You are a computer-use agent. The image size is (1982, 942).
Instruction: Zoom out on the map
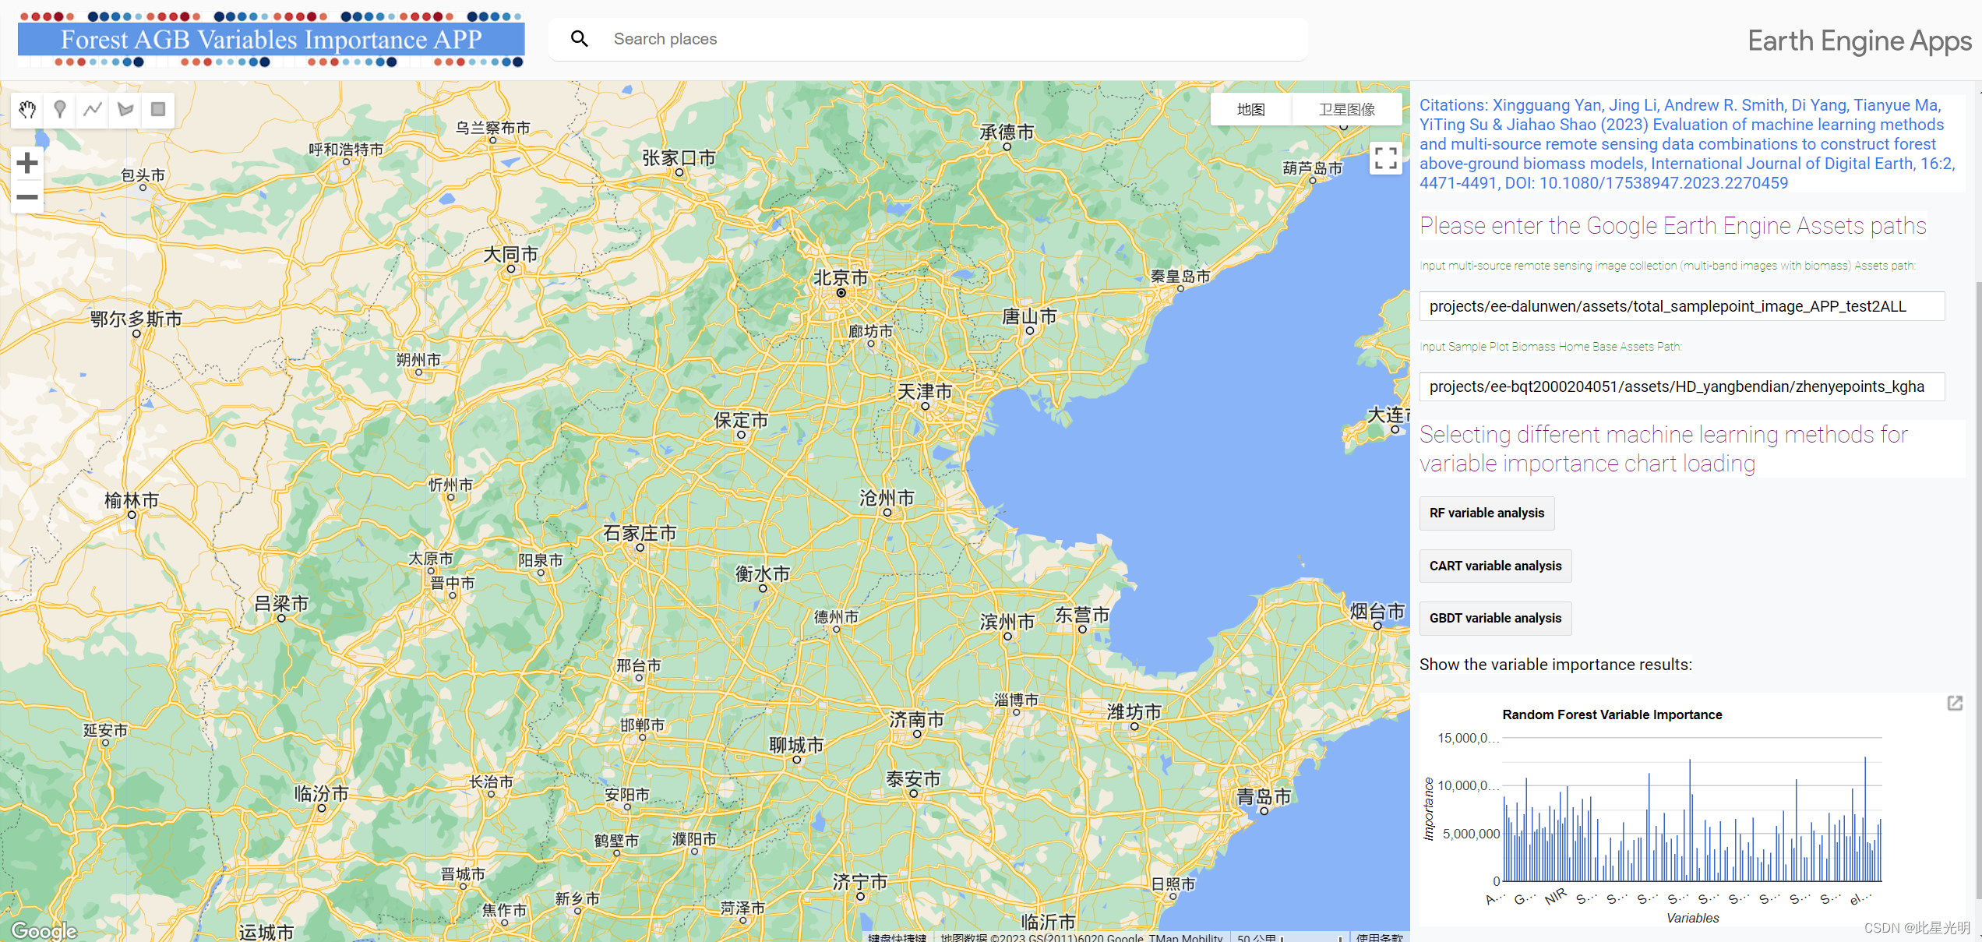27,197
